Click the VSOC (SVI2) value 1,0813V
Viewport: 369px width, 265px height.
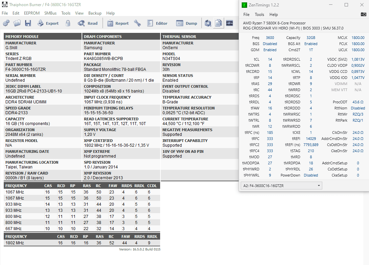click(358, 59)
